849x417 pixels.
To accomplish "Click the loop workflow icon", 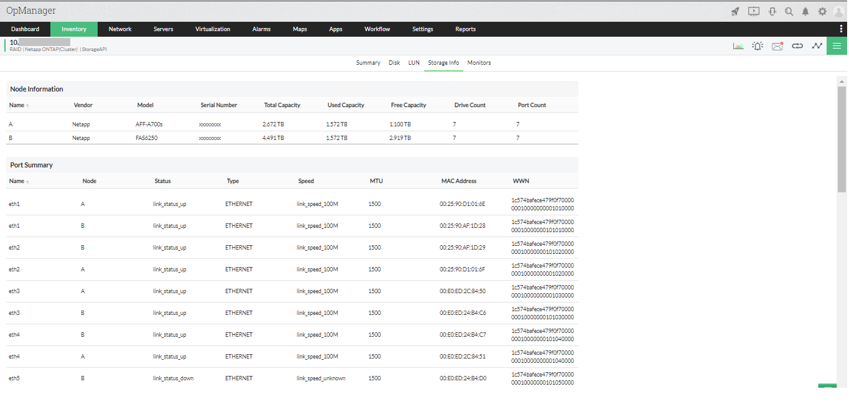I will (x=797, y=46).
